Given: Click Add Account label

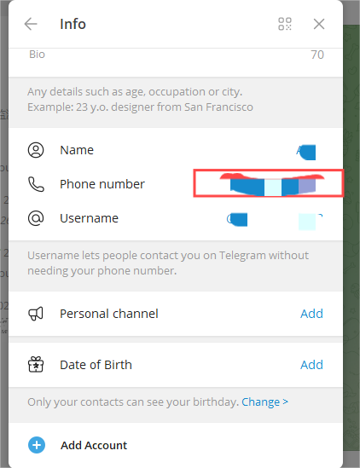Looking at the screenshot, I should [x=94, y=445].
